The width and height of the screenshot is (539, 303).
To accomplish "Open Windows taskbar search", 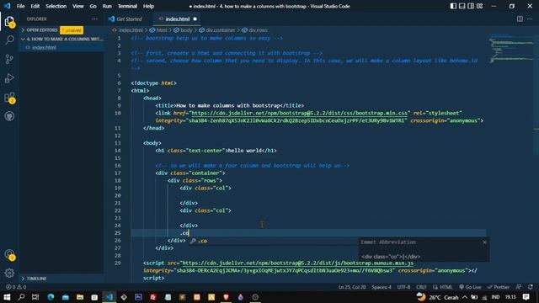I will (x=21, y=297).
